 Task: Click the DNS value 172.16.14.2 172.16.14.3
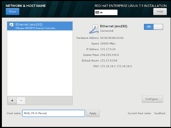[x=116, y=66]
